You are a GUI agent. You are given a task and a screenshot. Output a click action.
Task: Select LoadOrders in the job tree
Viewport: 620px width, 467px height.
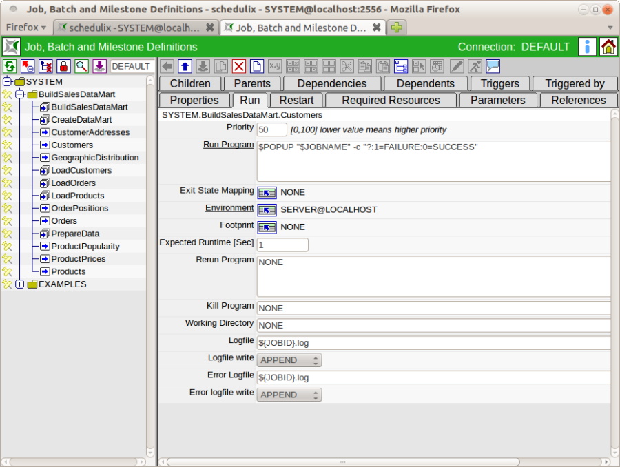coord(73,183)
